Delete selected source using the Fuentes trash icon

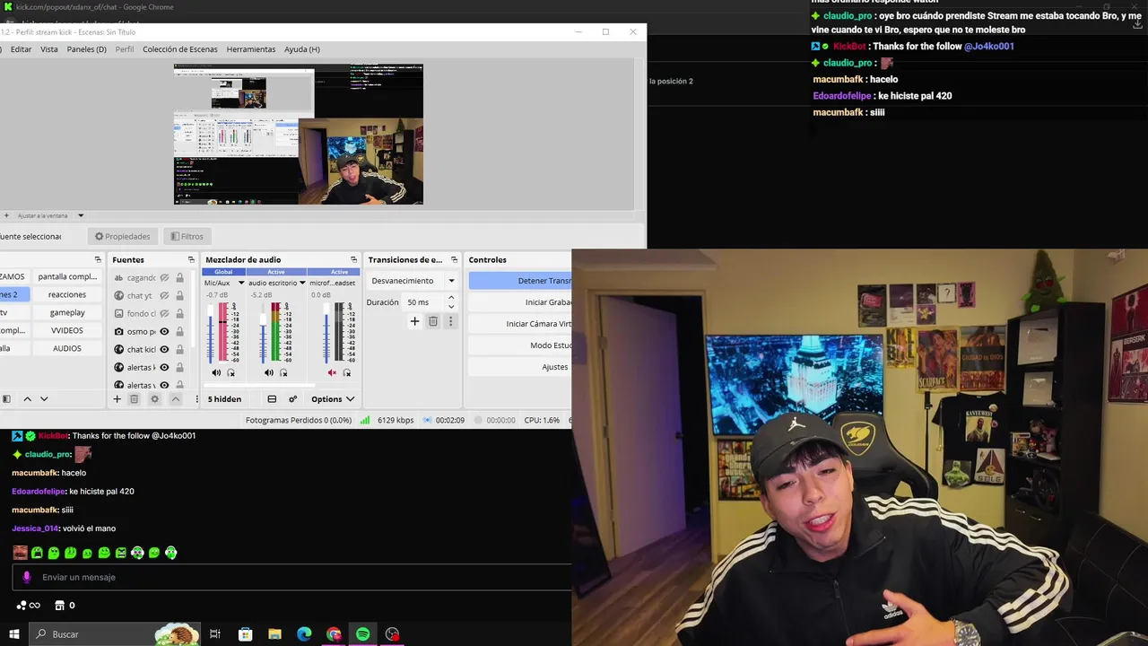coord(135,399)
